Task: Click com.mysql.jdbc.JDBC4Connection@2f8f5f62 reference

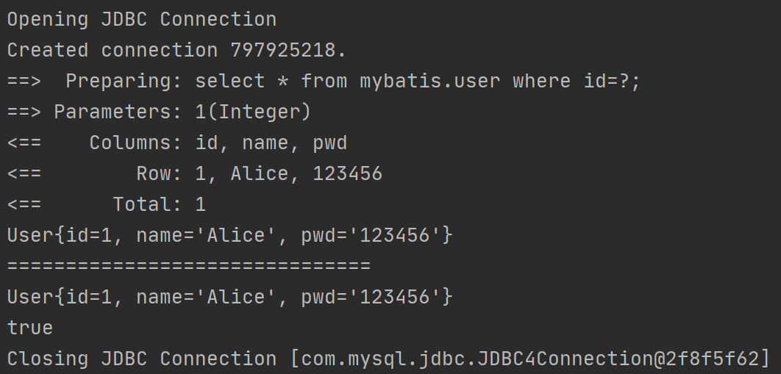Action: 530,359
